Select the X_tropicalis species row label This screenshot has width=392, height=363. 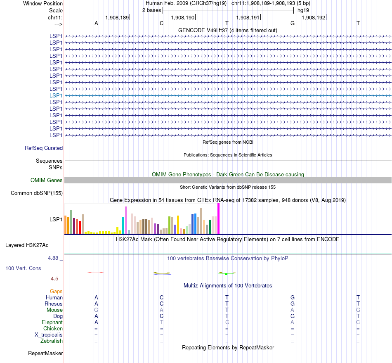[49, 335]
